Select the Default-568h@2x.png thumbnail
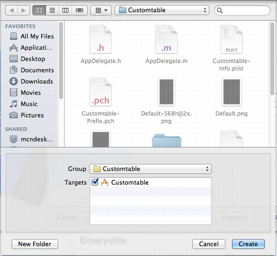 coord(166,92)
